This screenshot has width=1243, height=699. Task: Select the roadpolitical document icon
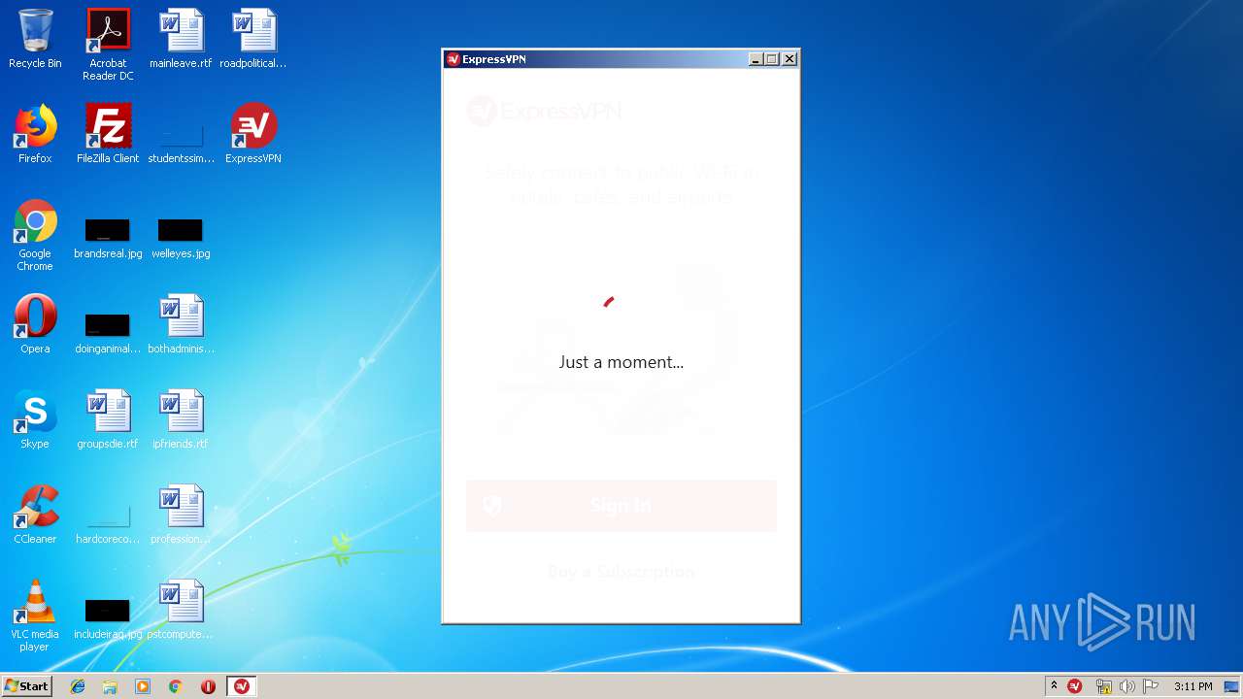[x=253, y=39]
